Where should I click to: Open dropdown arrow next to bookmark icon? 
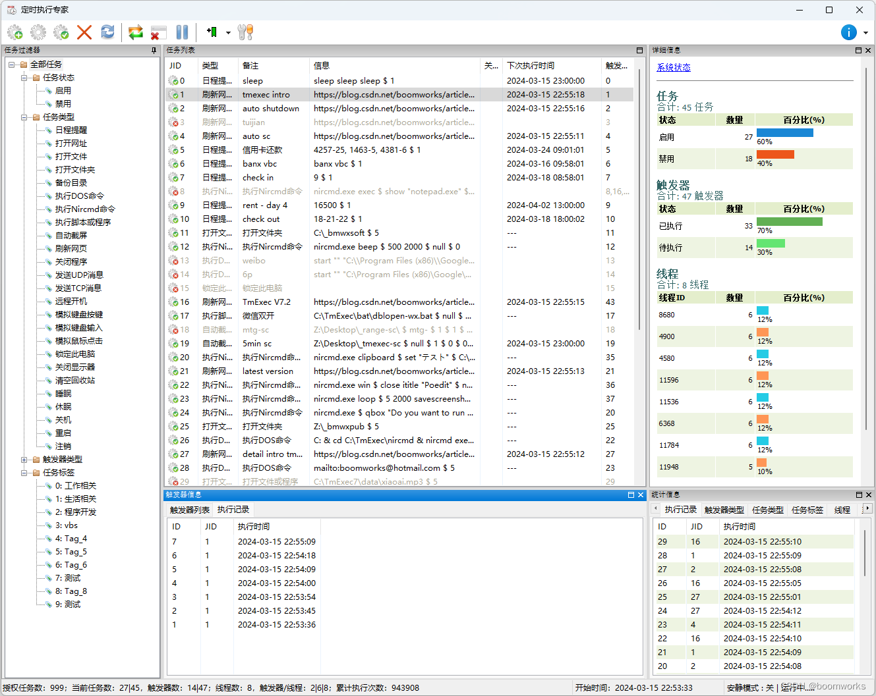228,32
